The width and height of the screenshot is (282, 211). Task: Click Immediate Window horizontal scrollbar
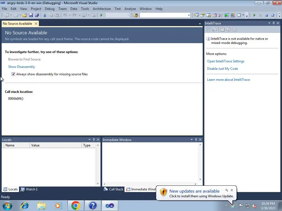point(150,184)
